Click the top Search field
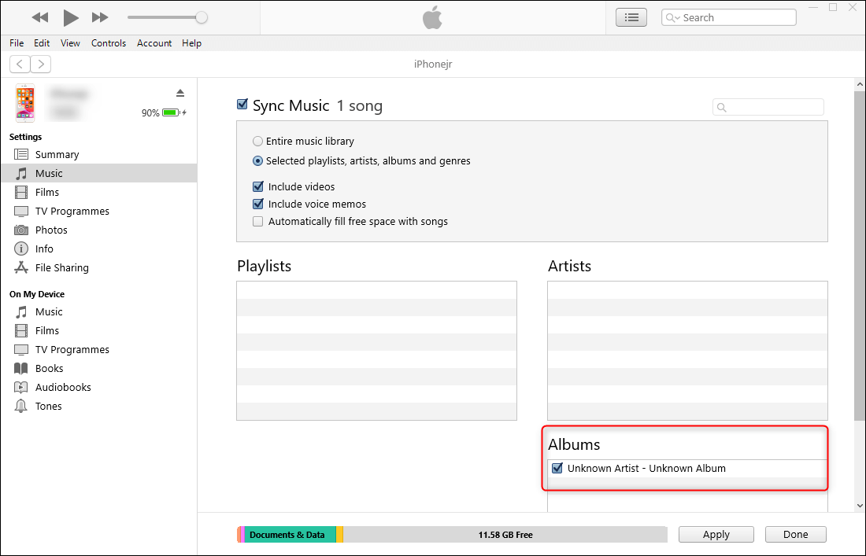The height and width of the screenshot is (556, 866). (729, 17)
